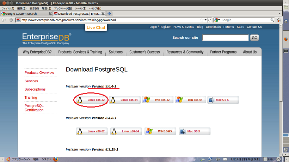The height and width of the screenshot is (162, 289).
Task: Open the Firefox home page icon
Action: point(279,20)
